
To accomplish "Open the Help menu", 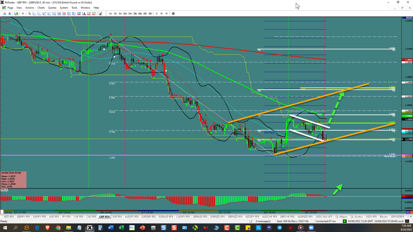I will (96, 8).
